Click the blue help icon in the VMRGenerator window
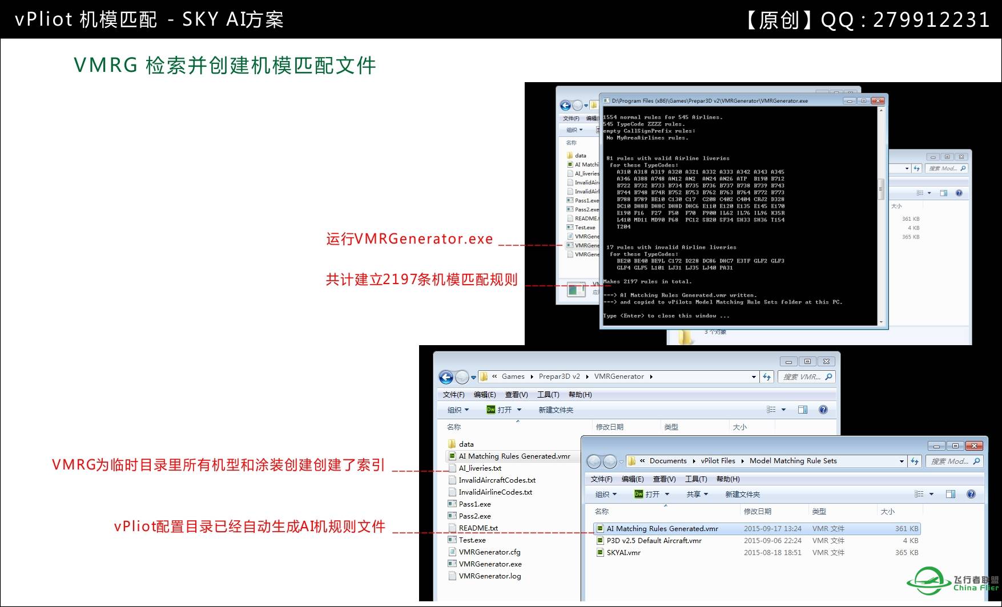Screen dimensions: 1002x607 (823, 410)
